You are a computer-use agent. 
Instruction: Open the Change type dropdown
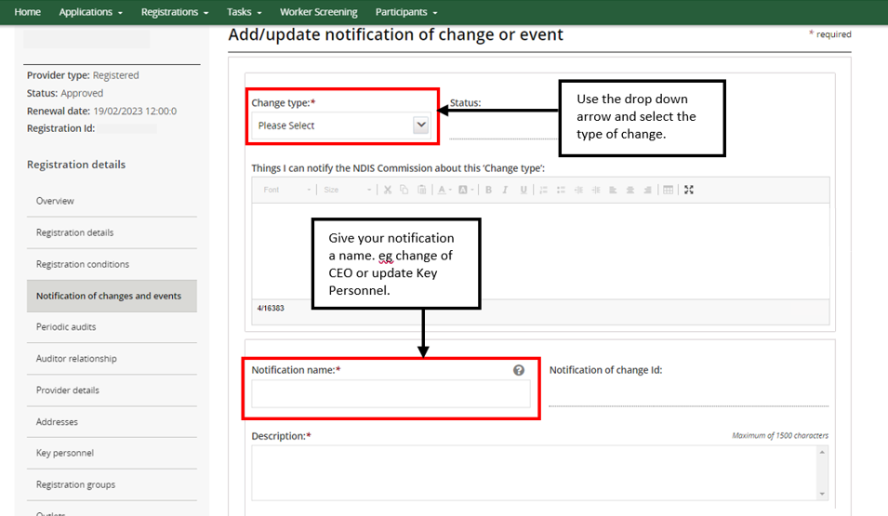pyautogui.click(x=342, y=126)
